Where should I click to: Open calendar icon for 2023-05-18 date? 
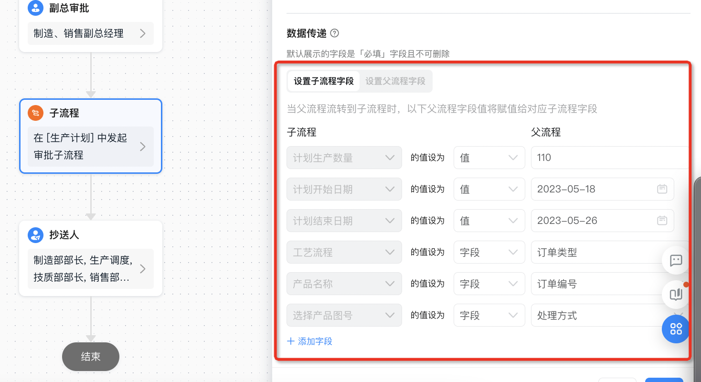(x=662, y=189)
